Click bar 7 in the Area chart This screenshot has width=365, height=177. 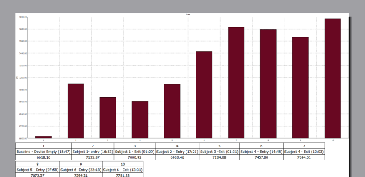[236, 83]
